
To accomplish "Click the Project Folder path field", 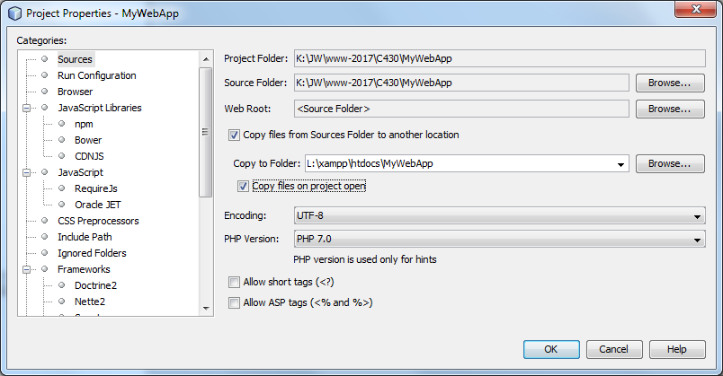I will pos(500,58).
